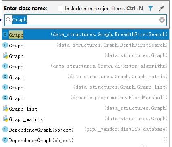Screen dimensions: 172x147
Task: Click the Enter class name label
Action: click(x=25, y=9)
